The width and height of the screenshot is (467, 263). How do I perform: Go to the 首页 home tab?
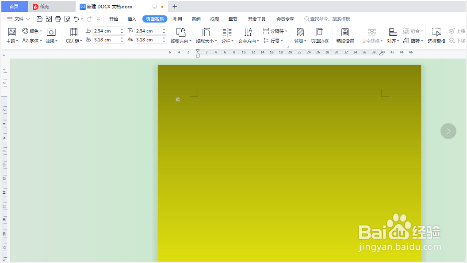click(14, 6)
